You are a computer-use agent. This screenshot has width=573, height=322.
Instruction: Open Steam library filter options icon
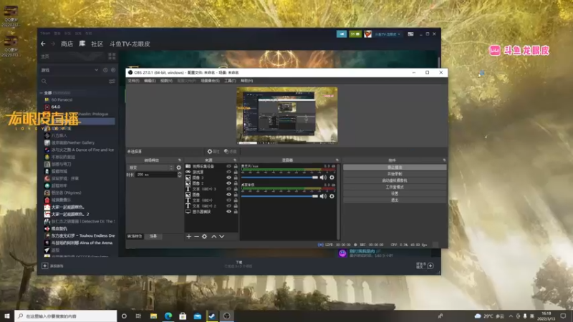coord(112,81)
